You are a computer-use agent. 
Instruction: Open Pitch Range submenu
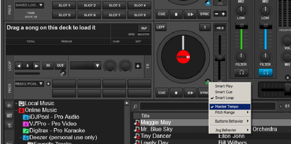[230, 112]
